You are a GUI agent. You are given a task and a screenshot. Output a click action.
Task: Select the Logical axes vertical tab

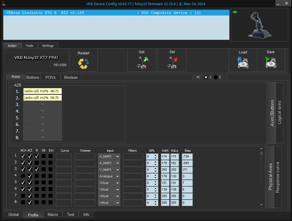pyautogui.click(x=280, y=113)
